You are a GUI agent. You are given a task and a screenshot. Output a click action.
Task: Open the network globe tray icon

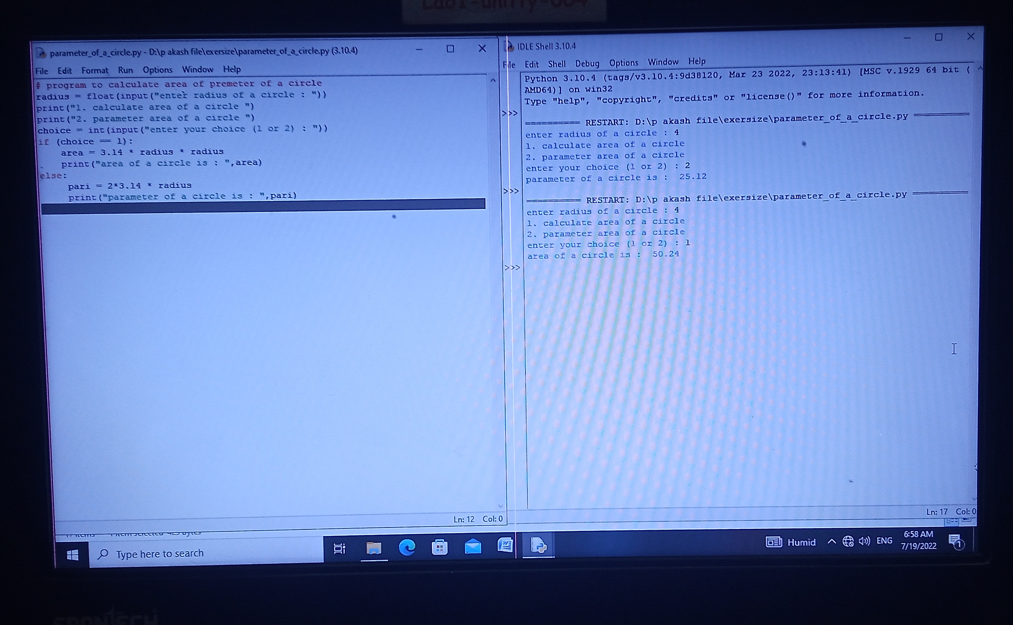pos(848,541)
